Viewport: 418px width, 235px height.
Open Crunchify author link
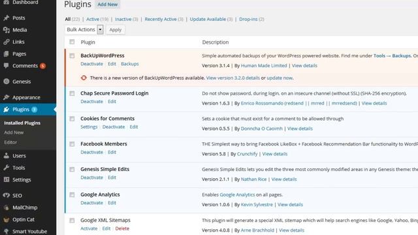click(247, 154)
